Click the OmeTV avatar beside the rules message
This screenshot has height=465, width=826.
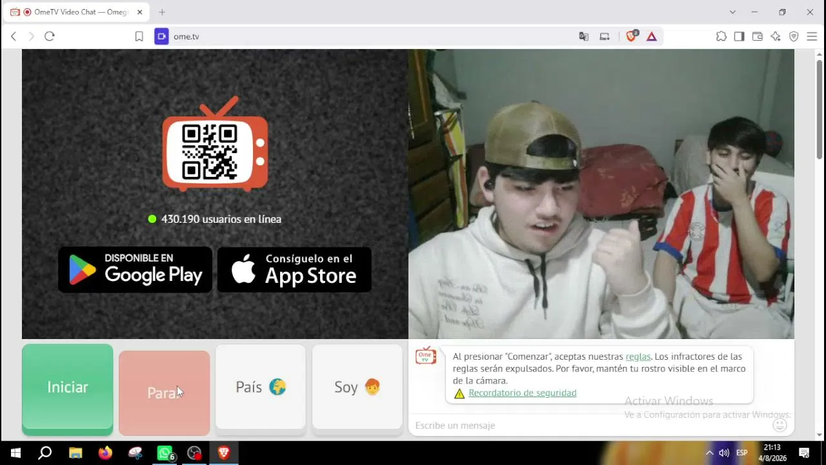(426, 356)
